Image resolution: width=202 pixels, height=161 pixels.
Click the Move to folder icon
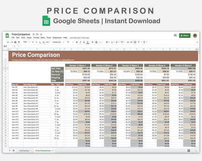[37, 34]
